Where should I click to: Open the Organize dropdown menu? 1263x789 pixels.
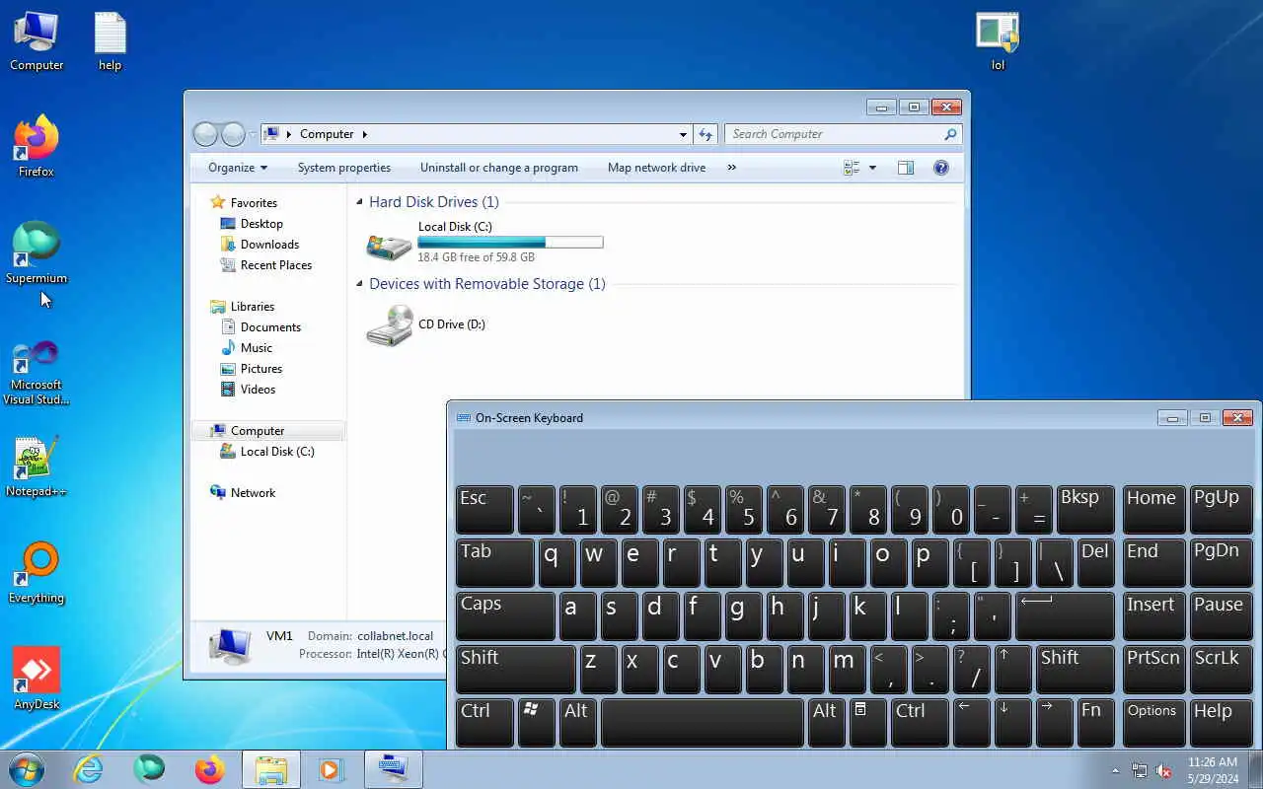238,168
